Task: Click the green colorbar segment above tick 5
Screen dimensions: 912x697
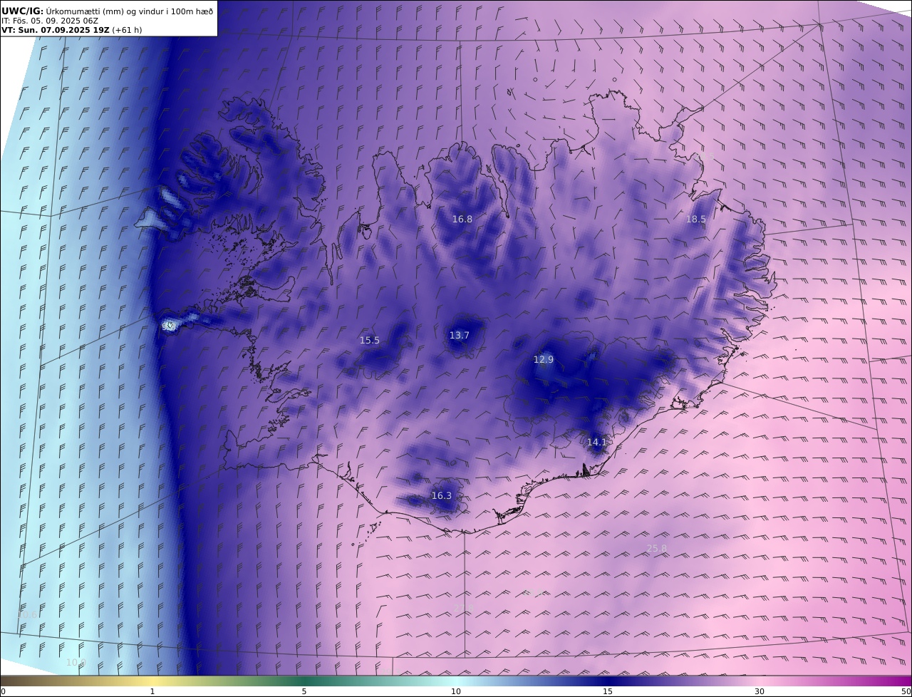Action: [x=304, y=681]
